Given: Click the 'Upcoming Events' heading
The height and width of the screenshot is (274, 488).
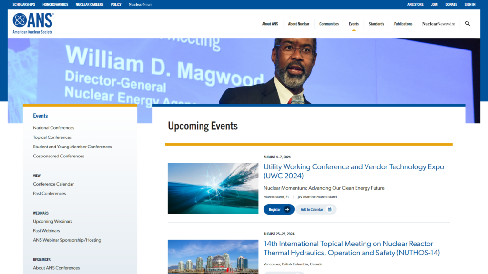Looking at the screenshot, I should 203,126.
